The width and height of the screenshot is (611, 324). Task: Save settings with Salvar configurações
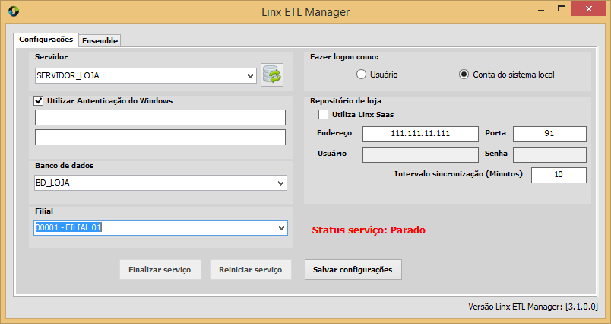click(x=353, y=270)
